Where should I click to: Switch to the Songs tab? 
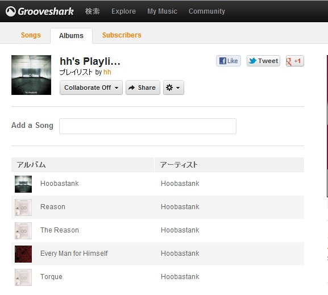[31, 35]
